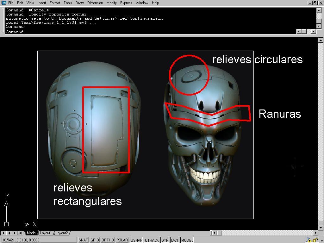Toggle OSNAP object snap

tap(137, 240)
